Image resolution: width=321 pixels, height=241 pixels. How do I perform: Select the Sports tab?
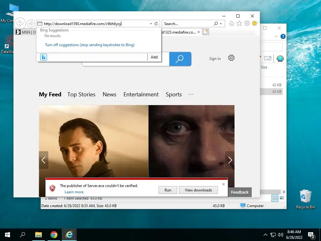[174, 94]
